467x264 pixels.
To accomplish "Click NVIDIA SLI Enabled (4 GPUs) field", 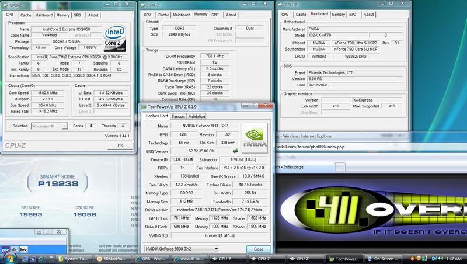I will pos(219,235).
